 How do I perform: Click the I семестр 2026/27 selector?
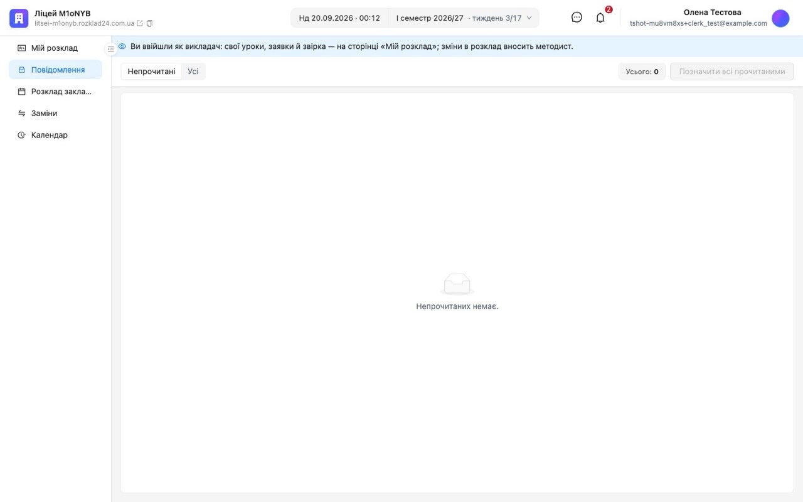tap(464, 18)
